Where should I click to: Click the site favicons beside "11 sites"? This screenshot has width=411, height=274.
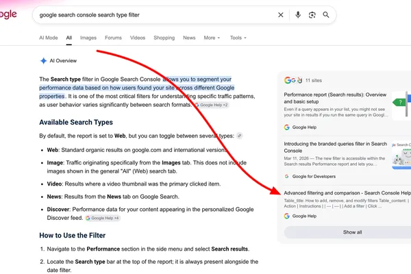(293, 80)
